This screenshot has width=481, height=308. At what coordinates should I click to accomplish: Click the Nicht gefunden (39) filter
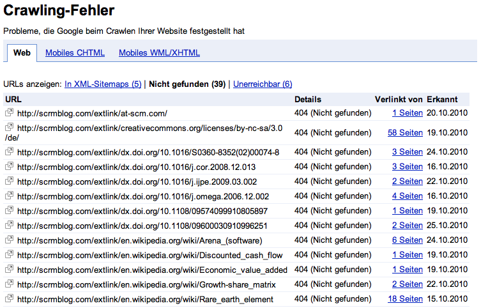coord(187,84)
